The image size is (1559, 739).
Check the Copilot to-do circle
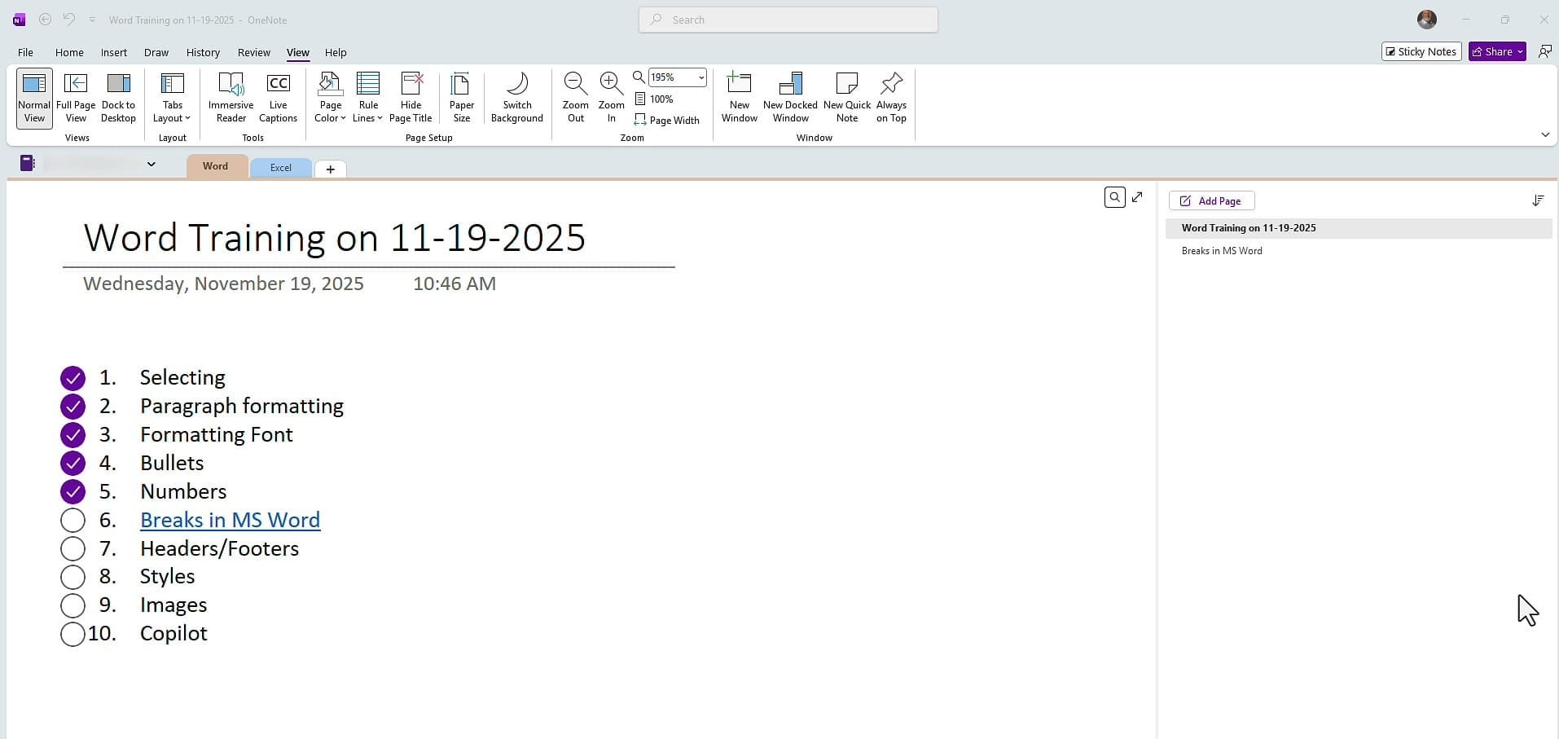(x=72, y=634)
